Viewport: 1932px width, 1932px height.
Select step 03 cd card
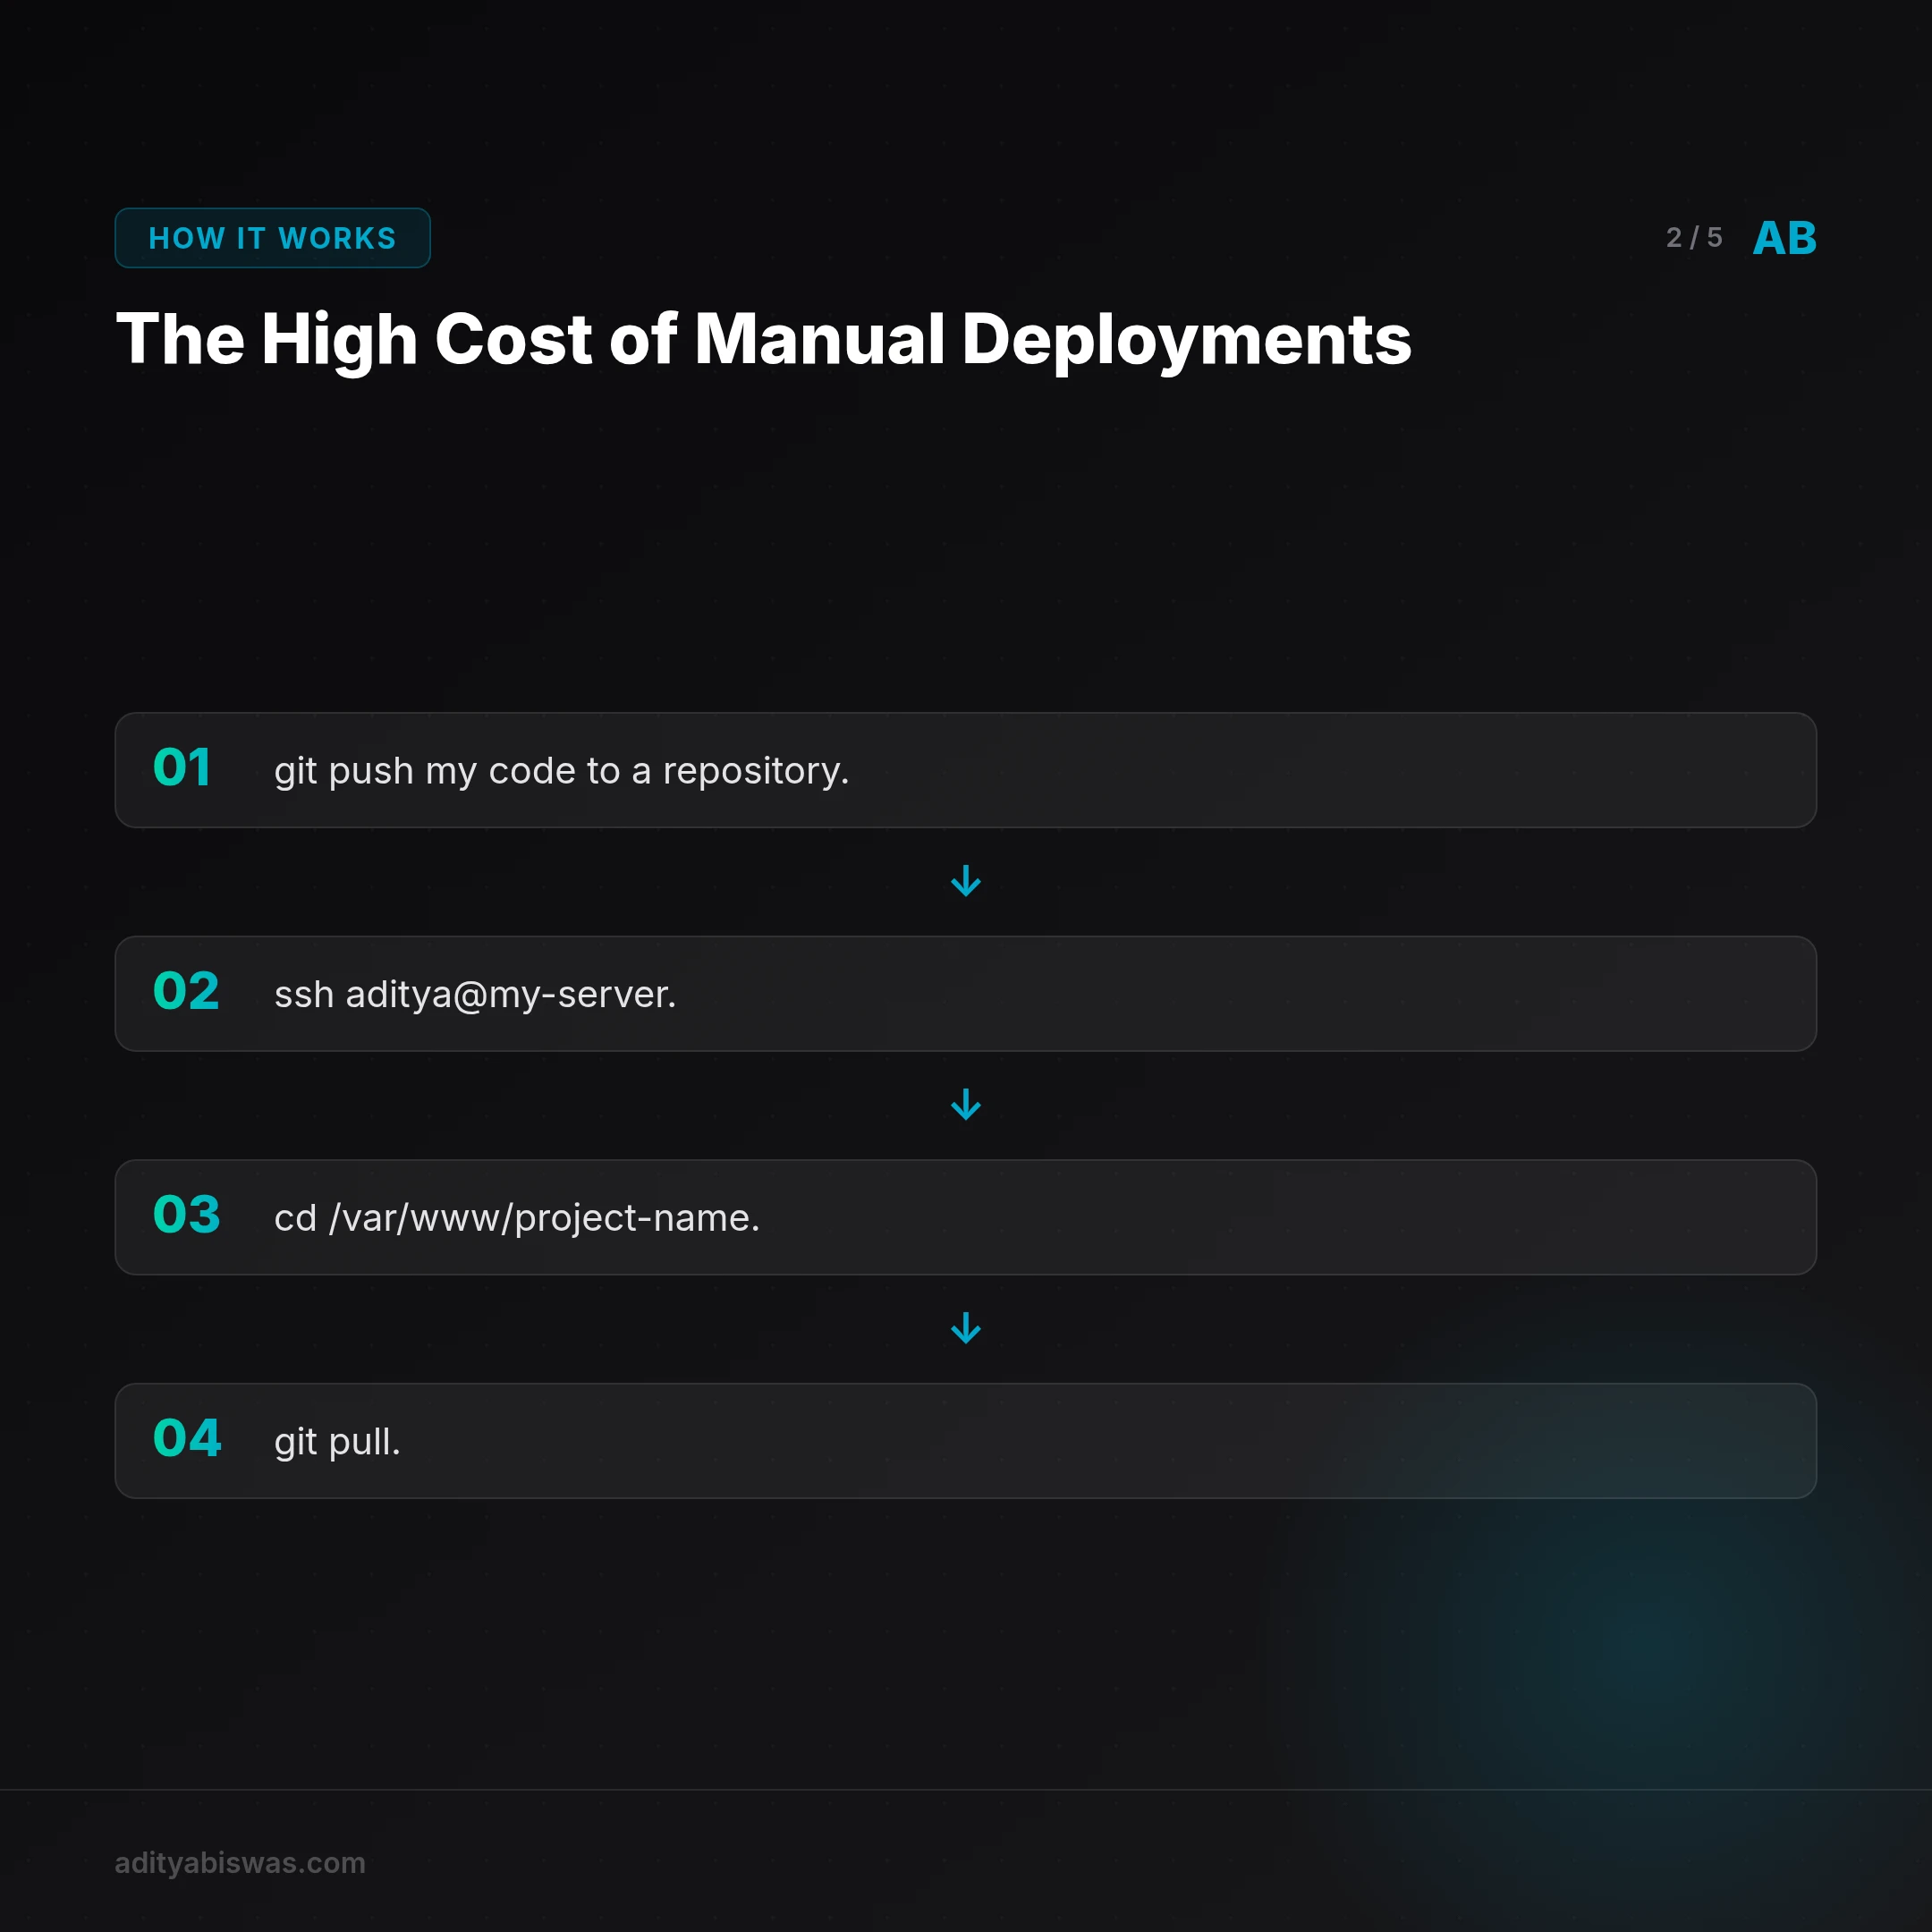pyautogui.click(x=965, y=1217)
